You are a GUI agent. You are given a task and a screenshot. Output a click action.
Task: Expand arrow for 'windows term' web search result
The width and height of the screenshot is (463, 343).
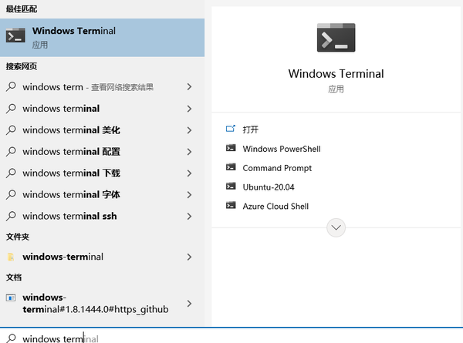pos(189,86)
